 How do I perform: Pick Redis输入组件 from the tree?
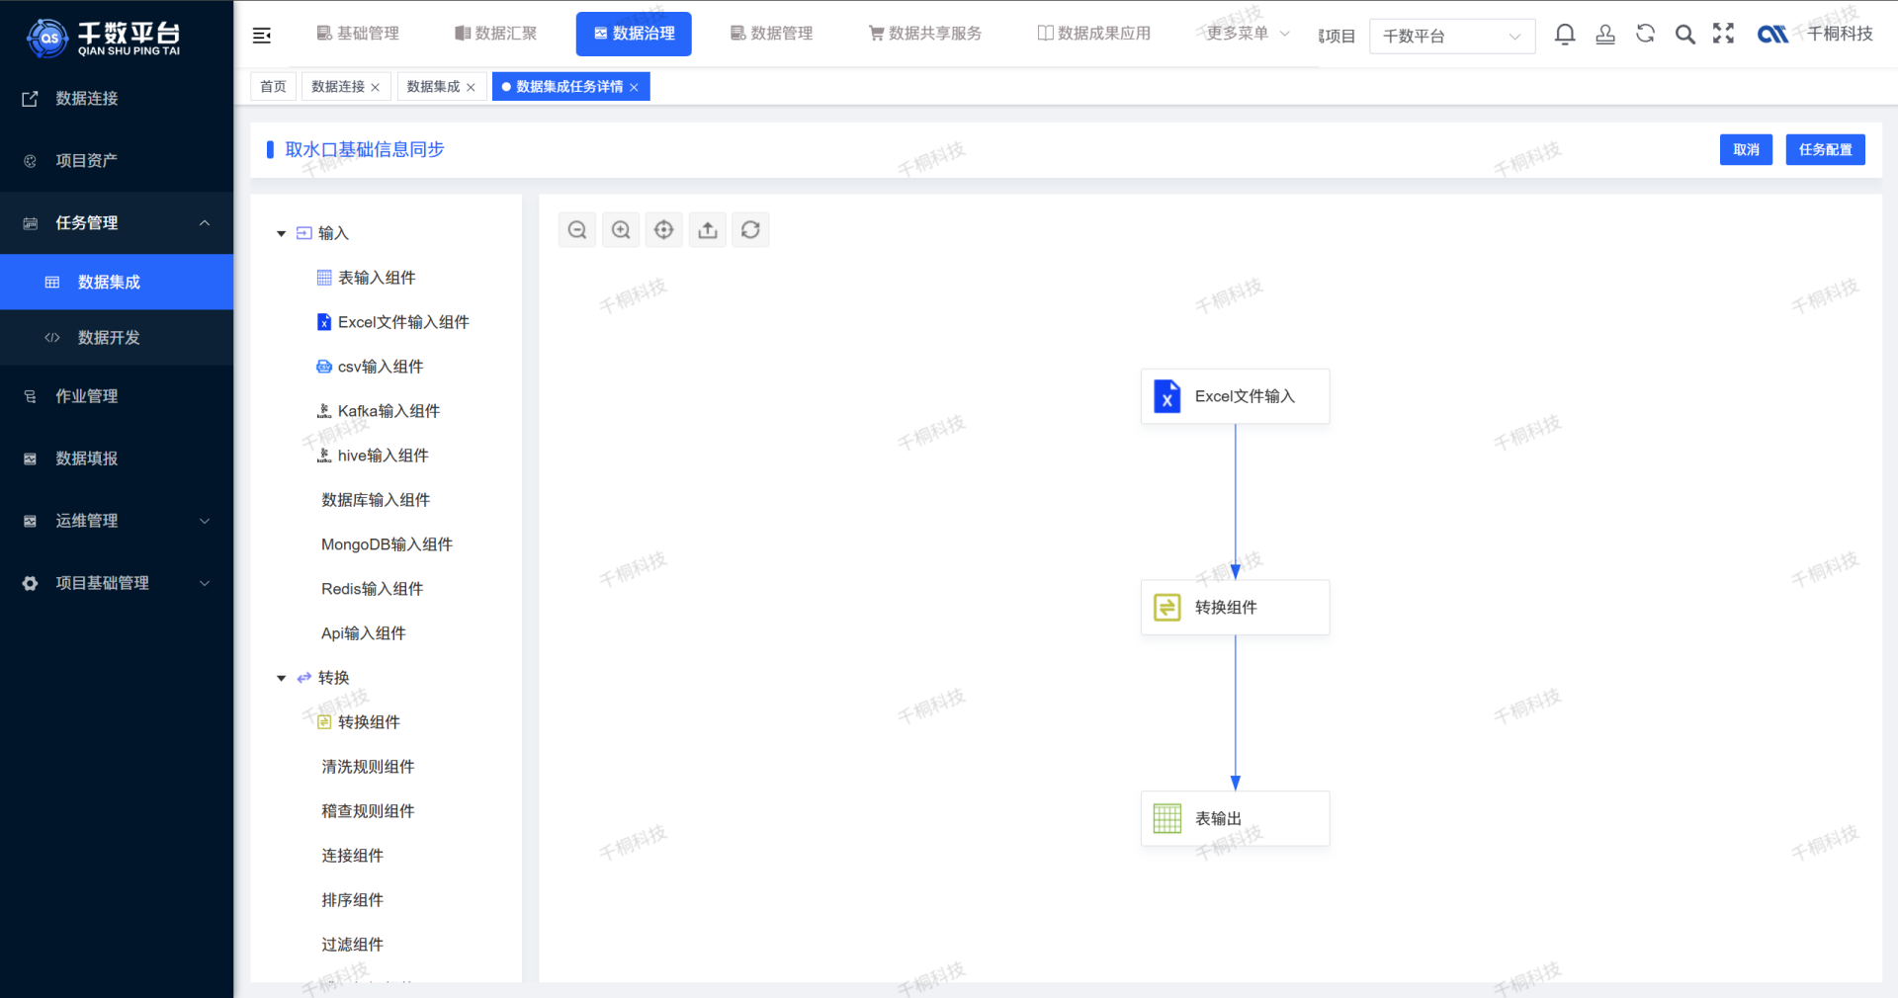[x=372, y=589]
